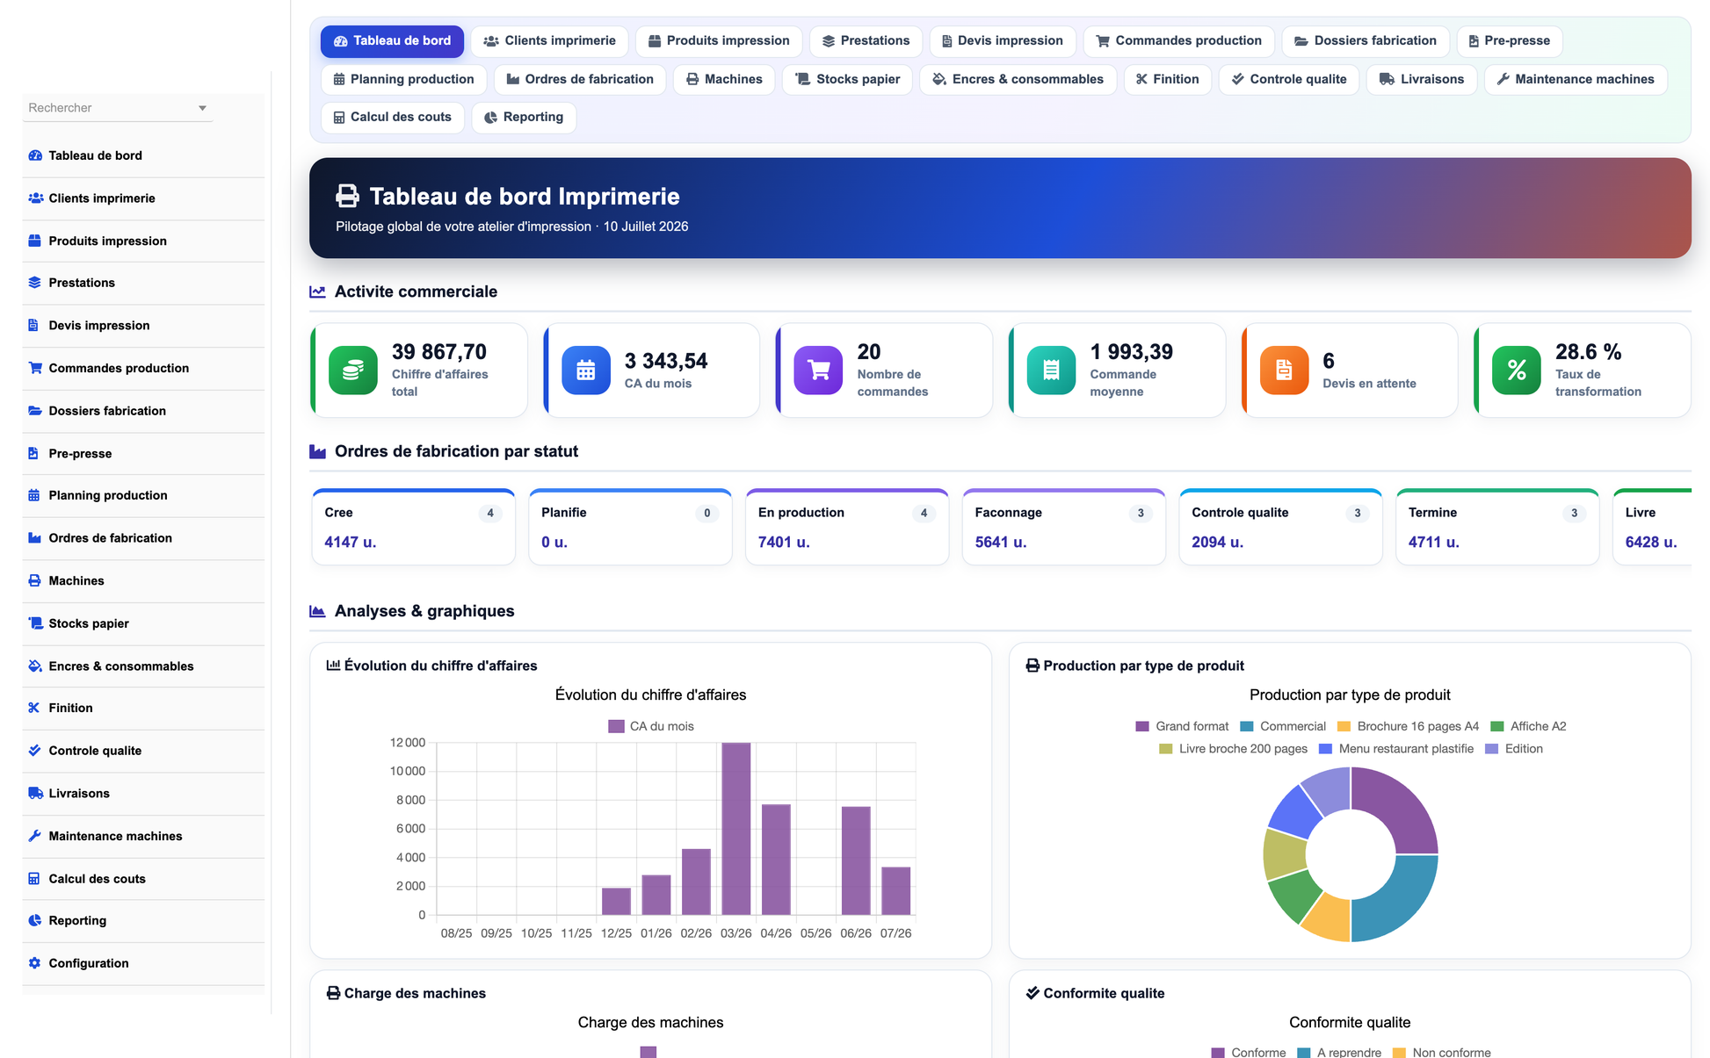Open the Livraisons link in sidebar
This screenshot has width=1710, height=1058.
[x=143, y=794]
